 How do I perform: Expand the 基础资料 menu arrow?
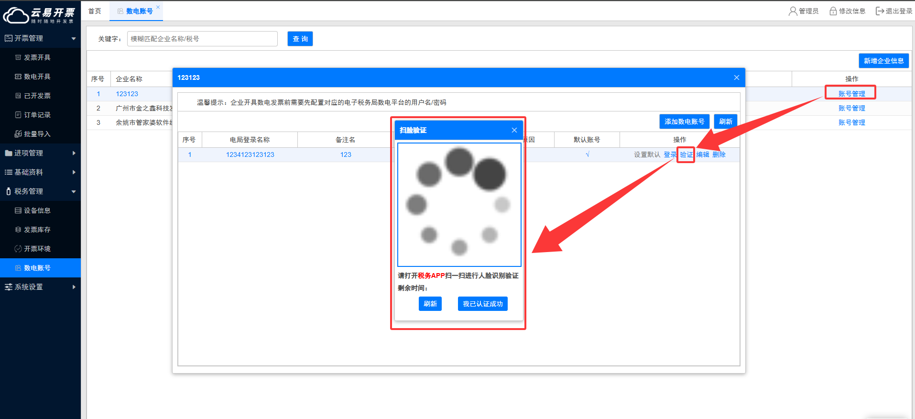click(74, 172)
